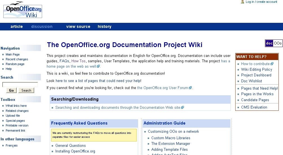
Task: Open Upload file link
Action: tap(13, 116)
